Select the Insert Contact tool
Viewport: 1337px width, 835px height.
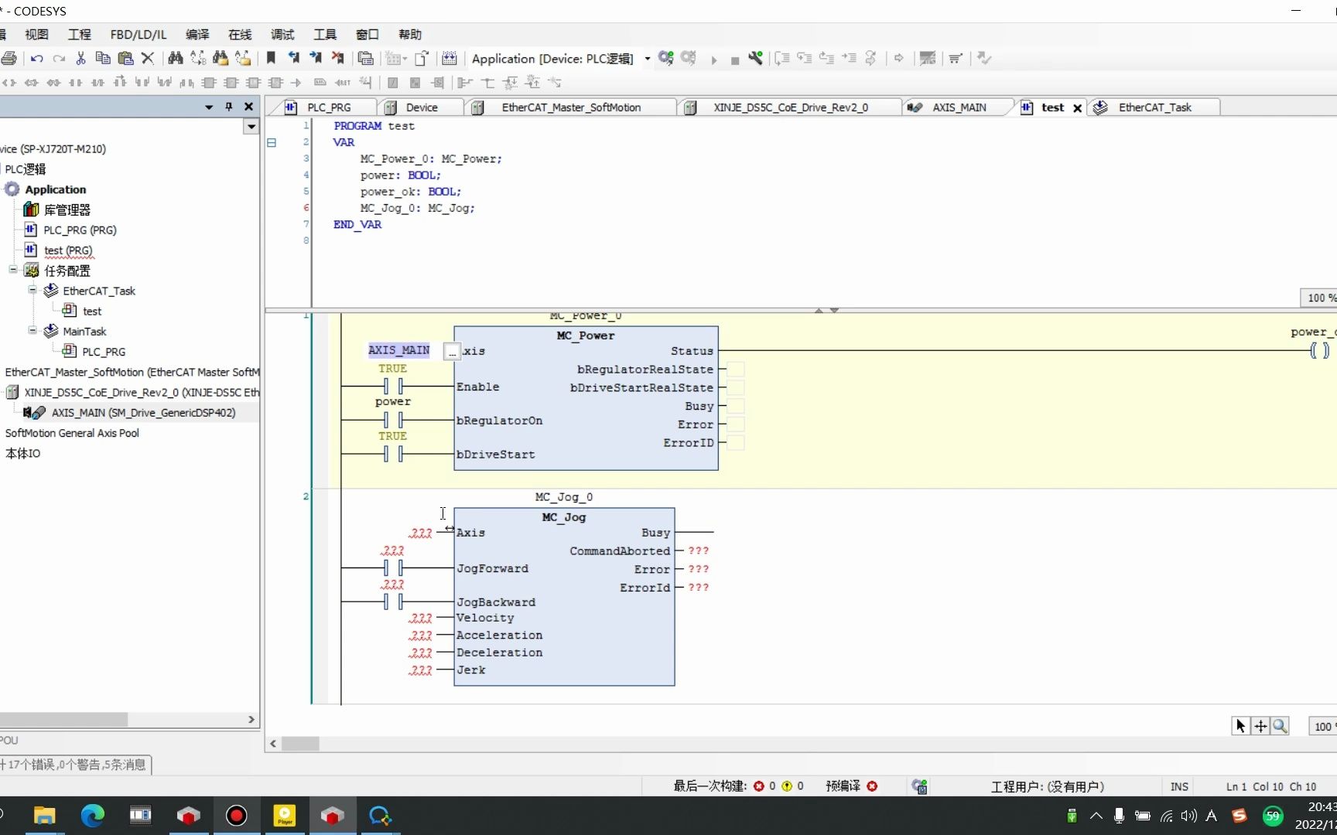tap(76, 83)
